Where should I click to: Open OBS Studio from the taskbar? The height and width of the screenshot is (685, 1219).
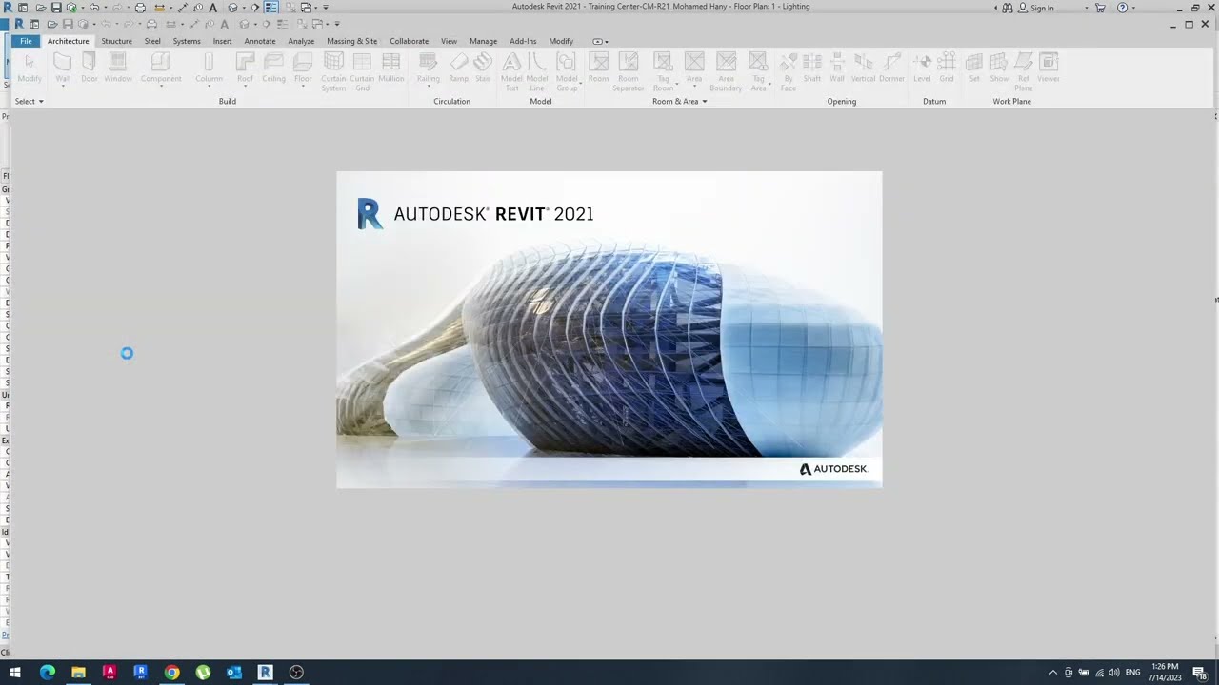296,673
